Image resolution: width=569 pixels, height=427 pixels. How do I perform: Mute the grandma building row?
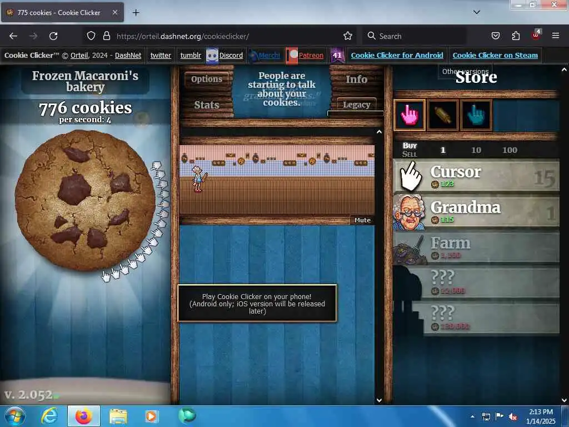pyautogui.click(x=362, y=220)
